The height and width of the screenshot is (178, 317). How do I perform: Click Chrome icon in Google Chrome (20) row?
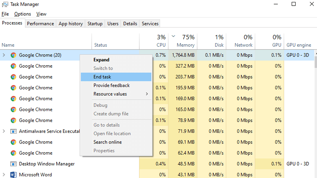click(x=13, y=55)
